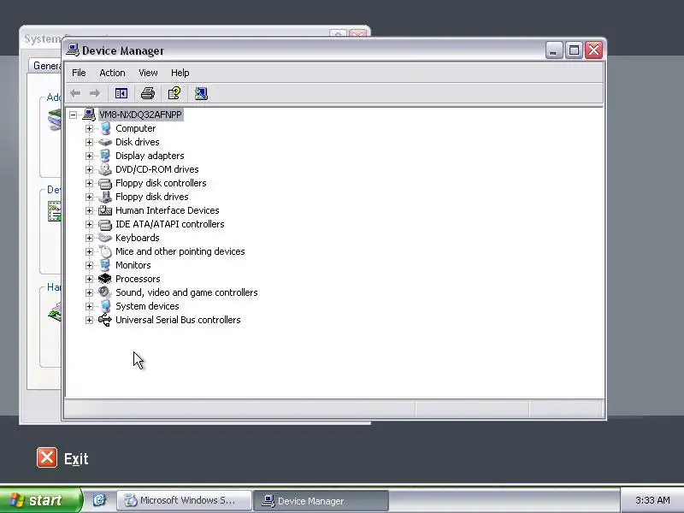Maximize the Device Manager window

pyautogui.click(x=574, y=50)
